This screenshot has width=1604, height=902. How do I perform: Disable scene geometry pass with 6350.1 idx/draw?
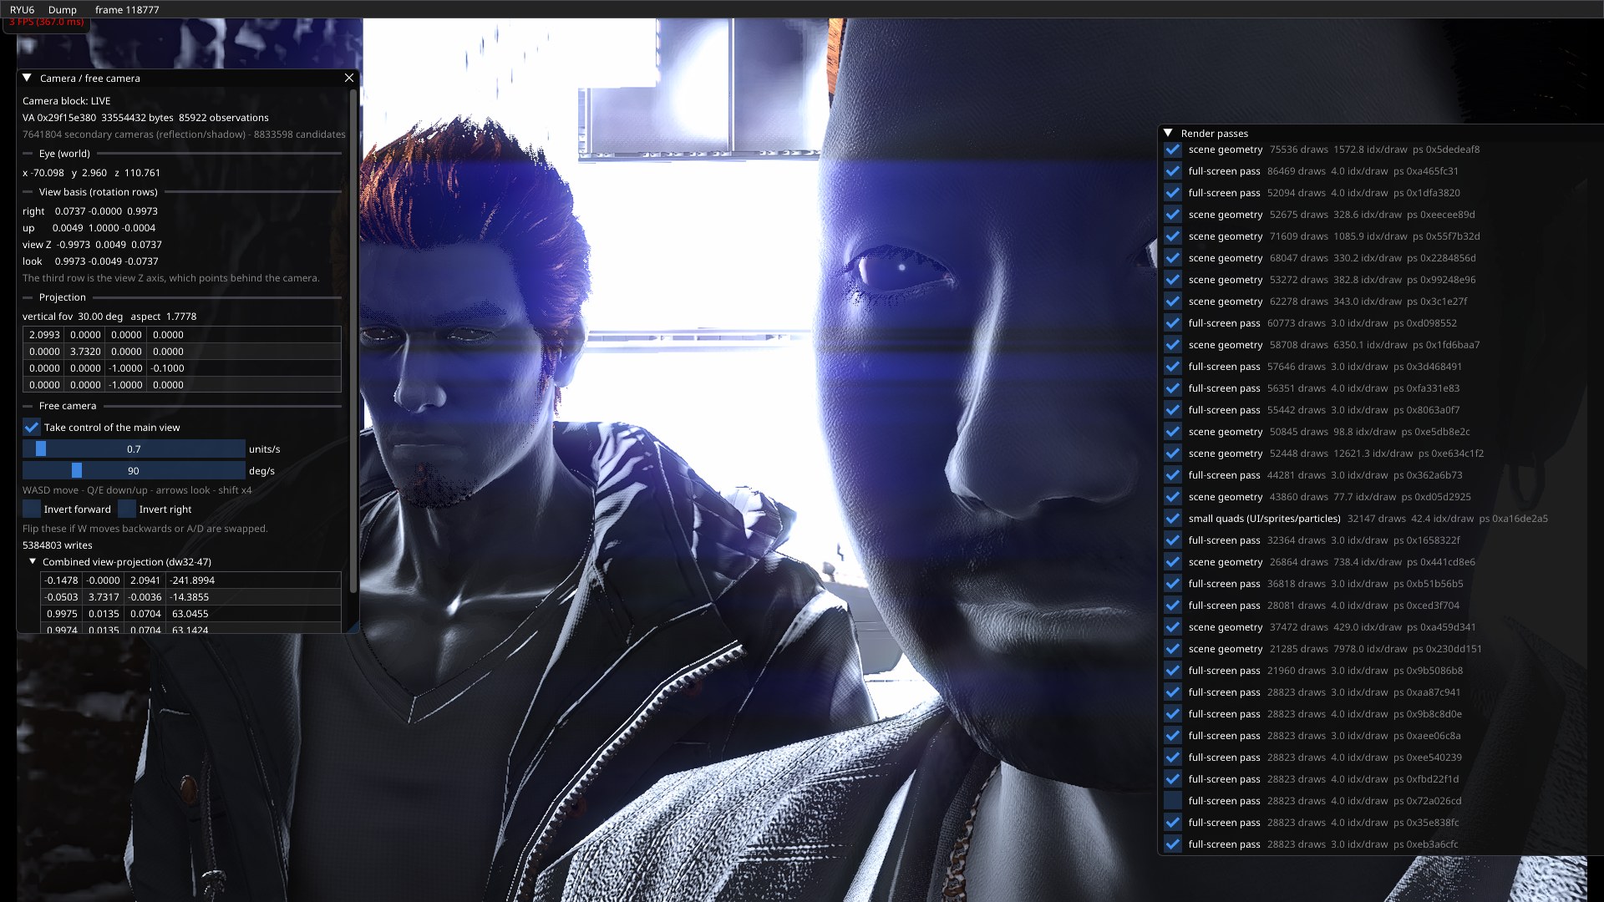pos(1173,344)
